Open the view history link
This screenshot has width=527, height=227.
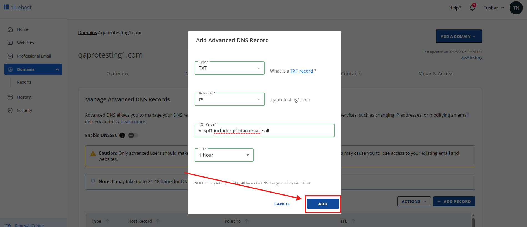tap(471, 57)
